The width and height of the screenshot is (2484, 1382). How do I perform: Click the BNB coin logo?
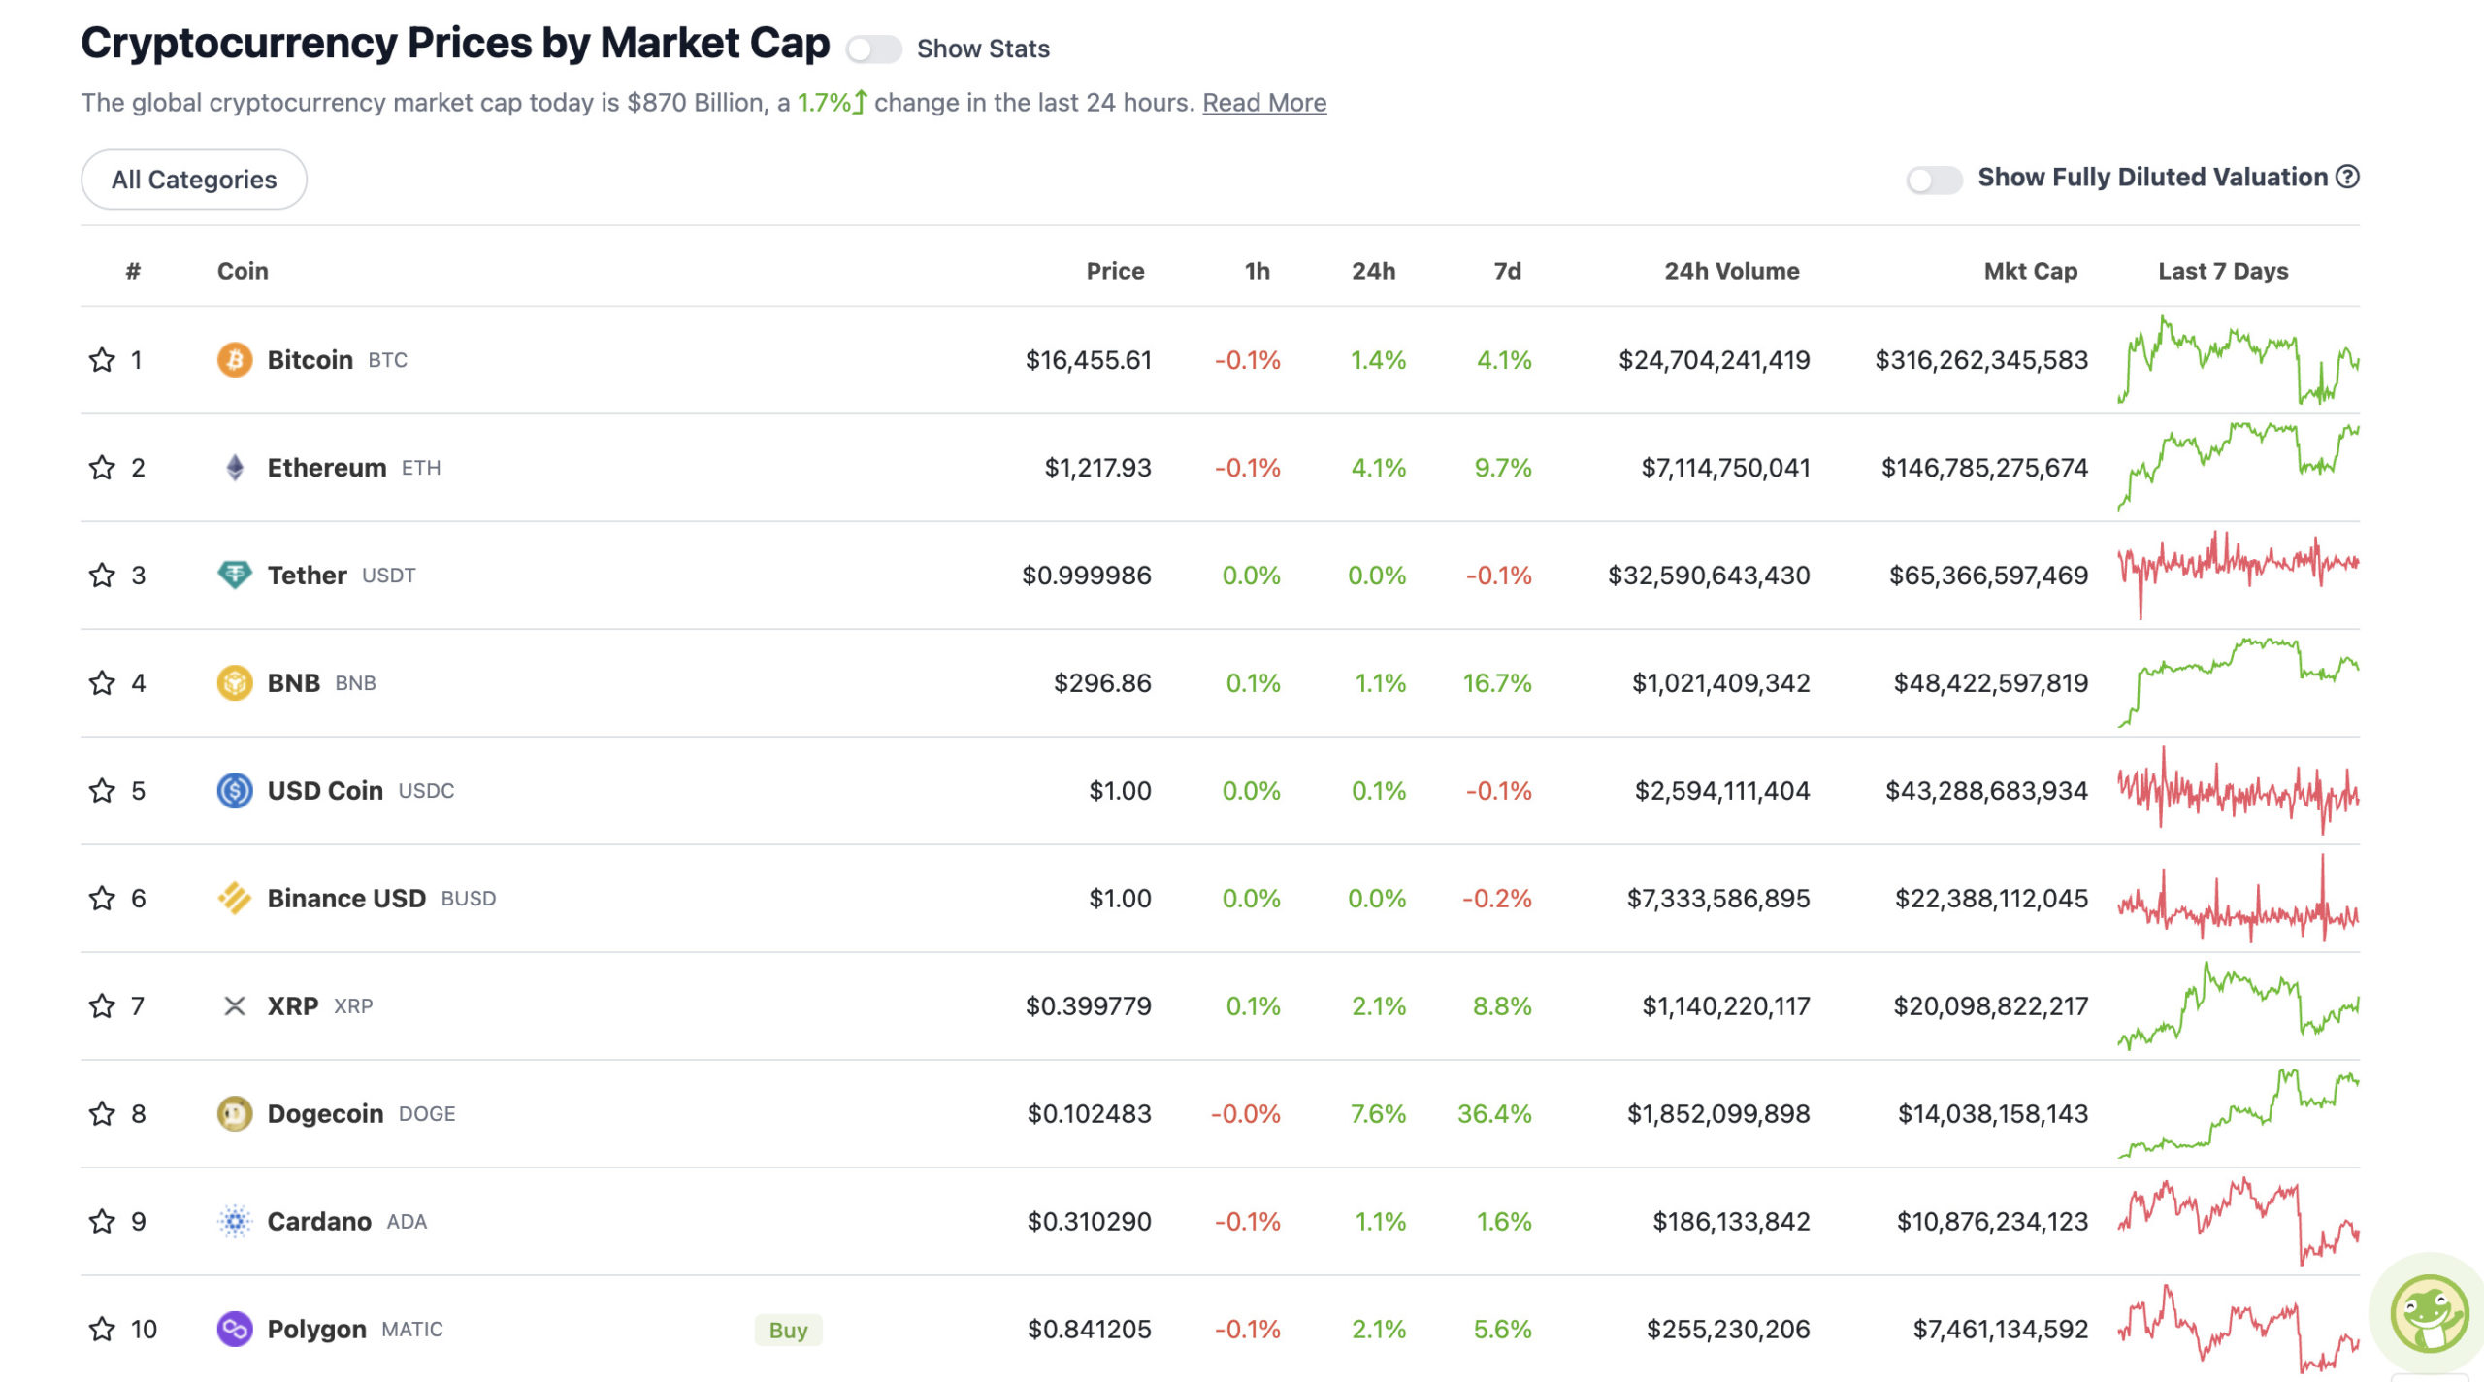tap(235, 683)
